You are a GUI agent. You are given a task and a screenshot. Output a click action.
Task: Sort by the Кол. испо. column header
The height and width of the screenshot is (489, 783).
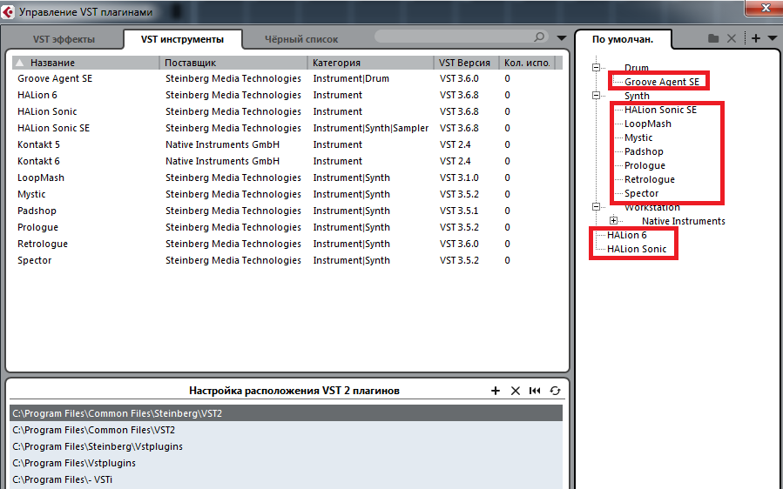pos(527,63)
